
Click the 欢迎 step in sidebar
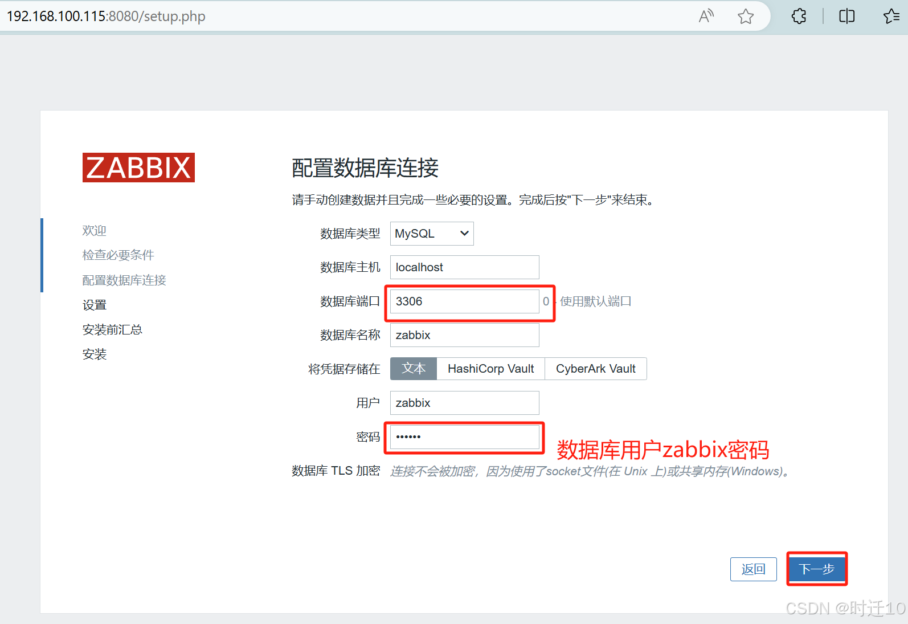pyautogui.click(x=95, y=231)
